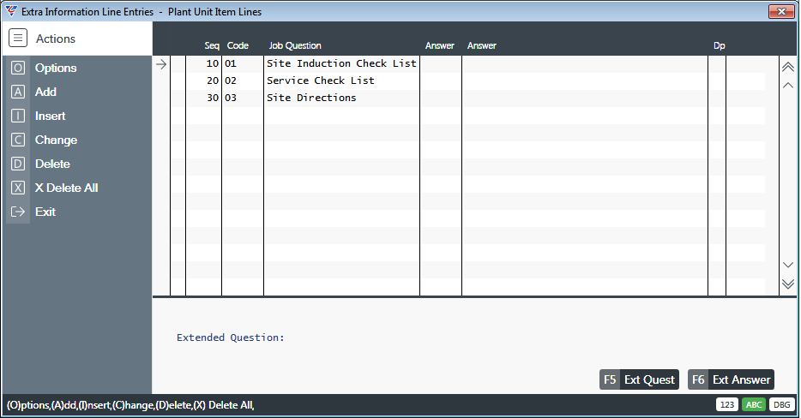Click the Dp column header
Image resolution: width=801 pixels, height=418 pixels.
click(720, 45)
